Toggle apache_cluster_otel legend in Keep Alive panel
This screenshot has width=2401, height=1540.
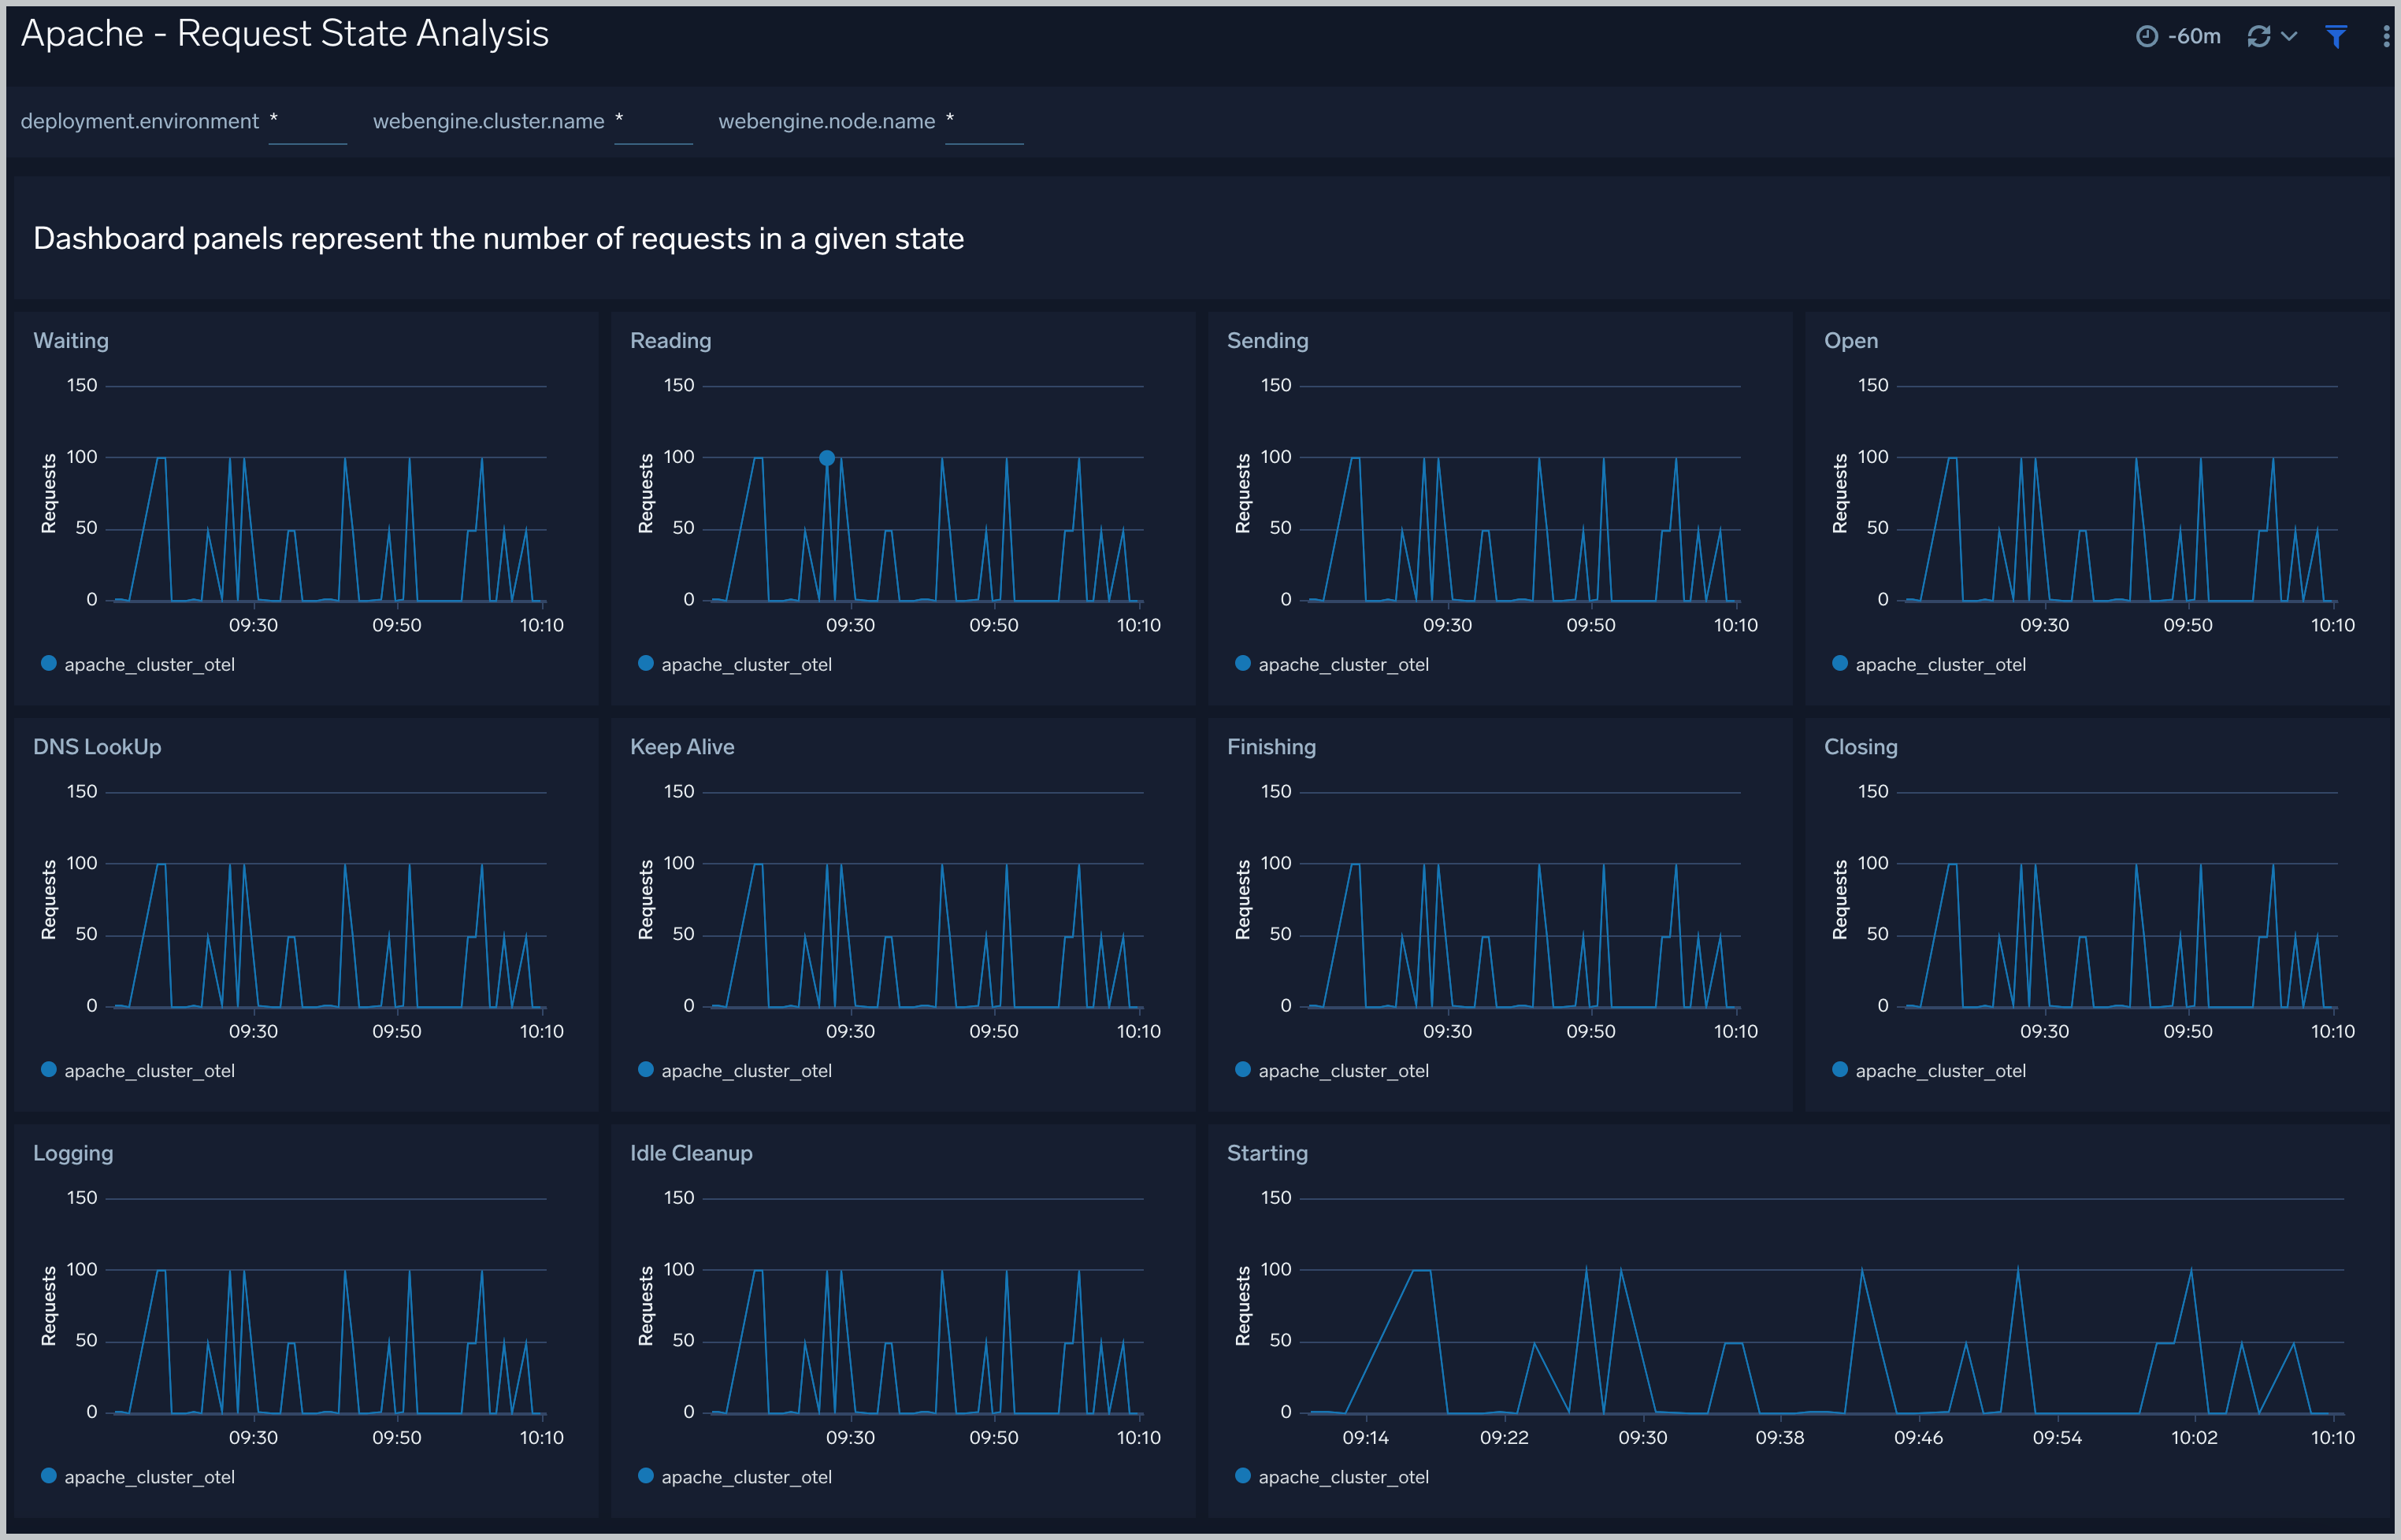pos(735,1070)
